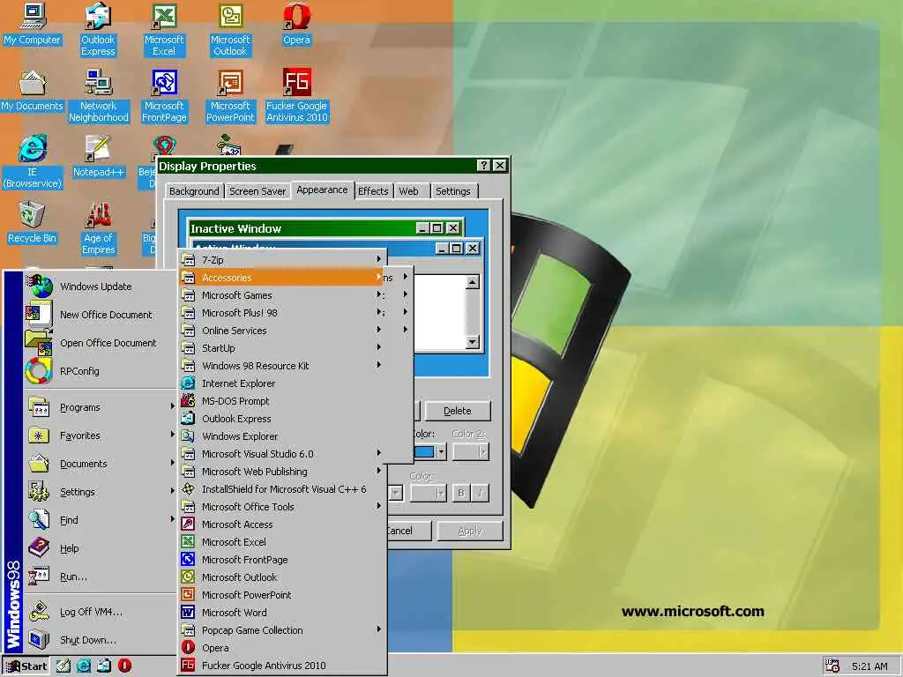This screenshot has height=677, width=903.
Task: Click the Delete button in Display Properties
Action: pyautogui.click(x=458, y=411)
